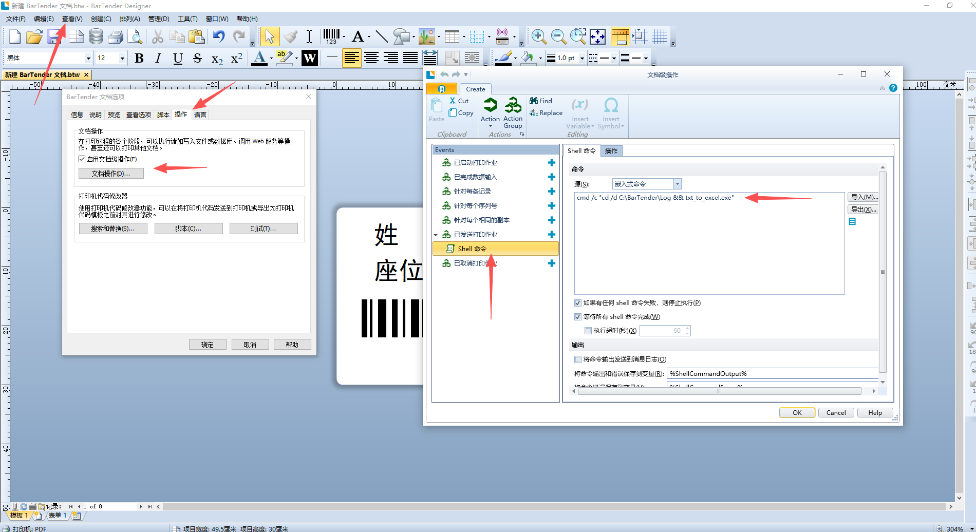Uncheck 启用文档级操作 checkbox
The width and height of the screenshot is (976, 532).
click(82, 159)
